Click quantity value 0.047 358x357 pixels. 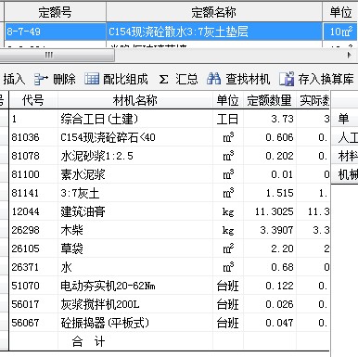[279, 323]
